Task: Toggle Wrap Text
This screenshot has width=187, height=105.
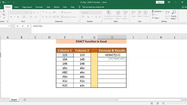Action: click(x=66, y=13)
